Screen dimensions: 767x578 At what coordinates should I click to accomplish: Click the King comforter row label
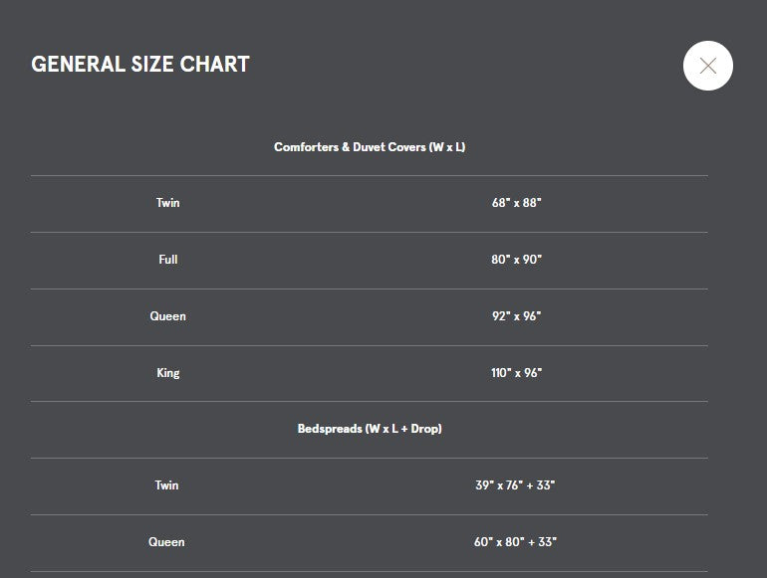(167, 373)
